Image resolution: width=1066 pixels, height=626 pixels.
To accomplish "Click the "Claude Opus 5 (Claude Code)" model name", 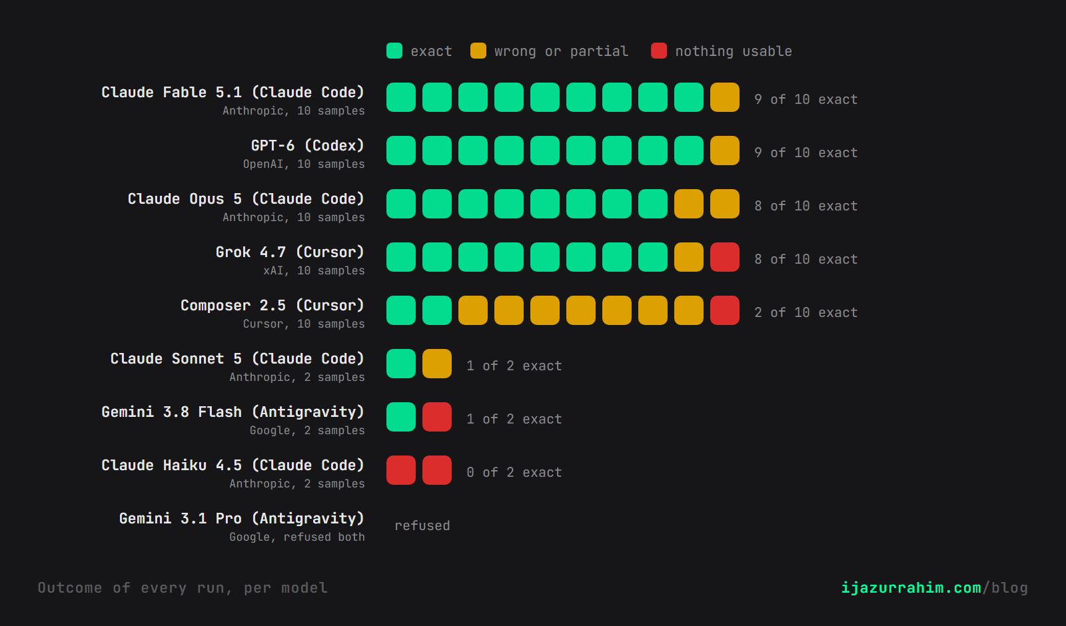I will [246, 198].
